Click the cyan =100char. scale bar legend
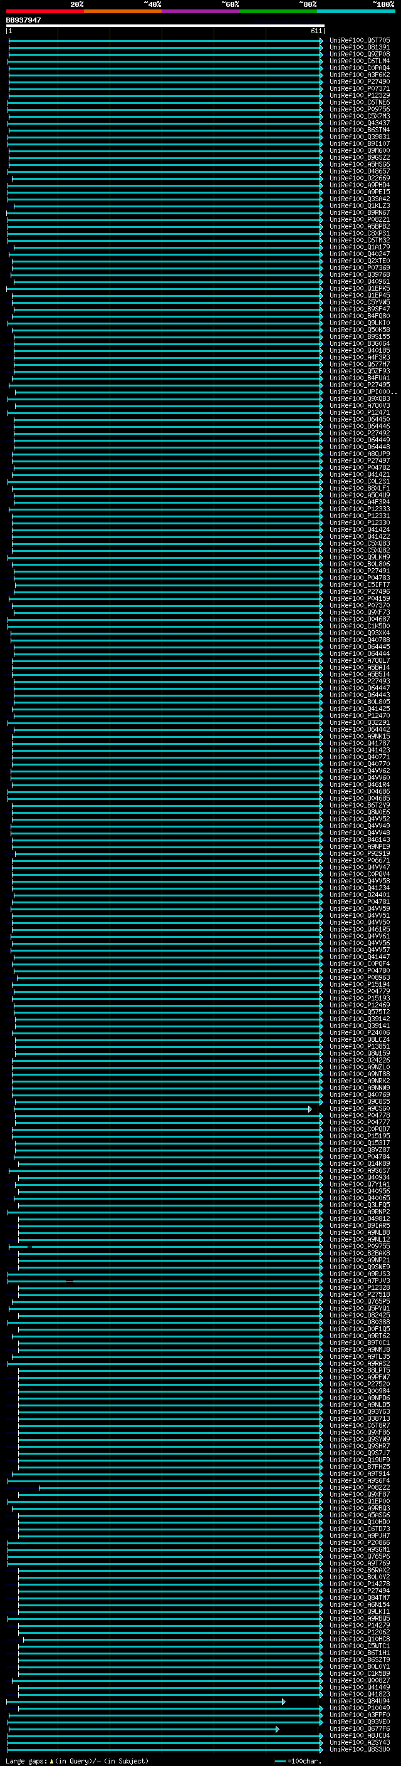The height and width of the screenshot is (1766, 401). point(279,1761)
